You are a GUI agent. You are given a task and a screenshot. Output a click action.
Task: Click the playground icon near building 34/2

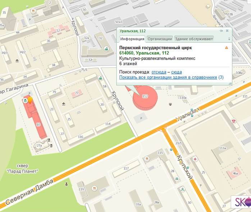pos(17,60)
